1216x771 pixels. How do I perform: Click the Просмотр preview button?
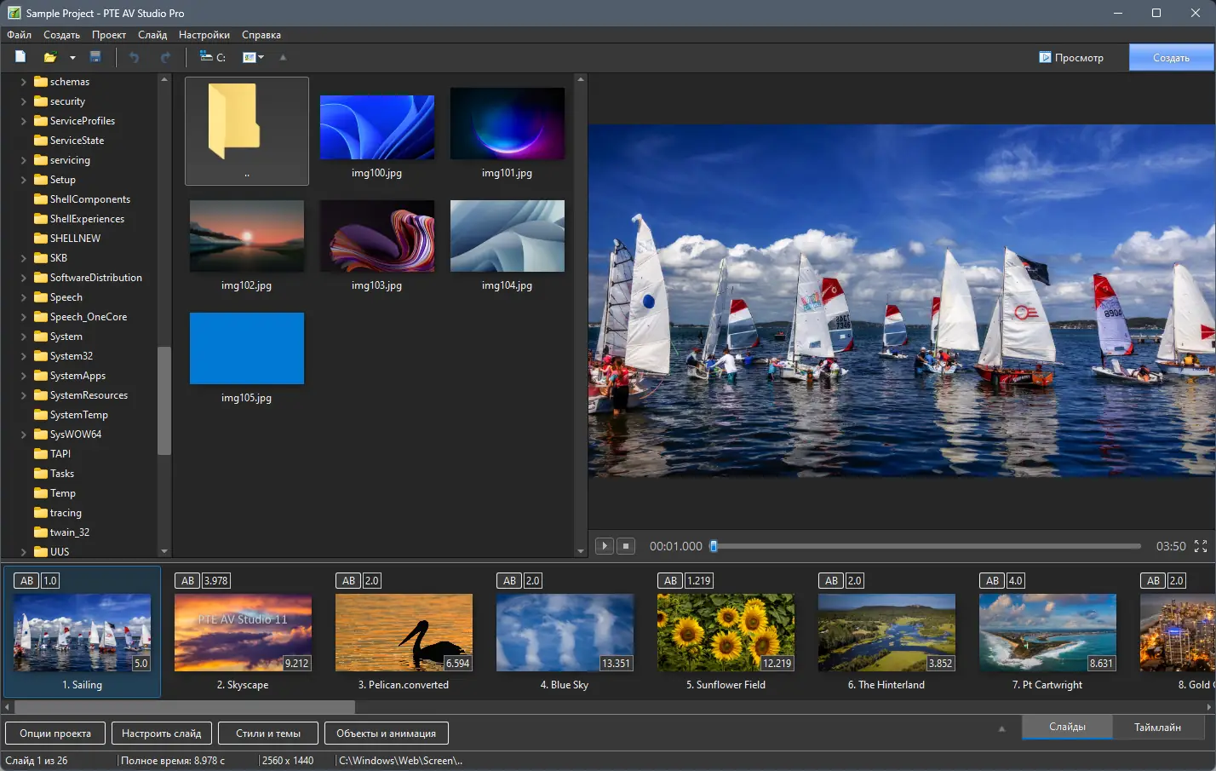pos(1070,57)
